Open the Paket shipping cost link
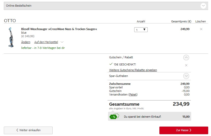Image resolution: width=211 pixels, height=136 pixels. (x=133, y=94)
